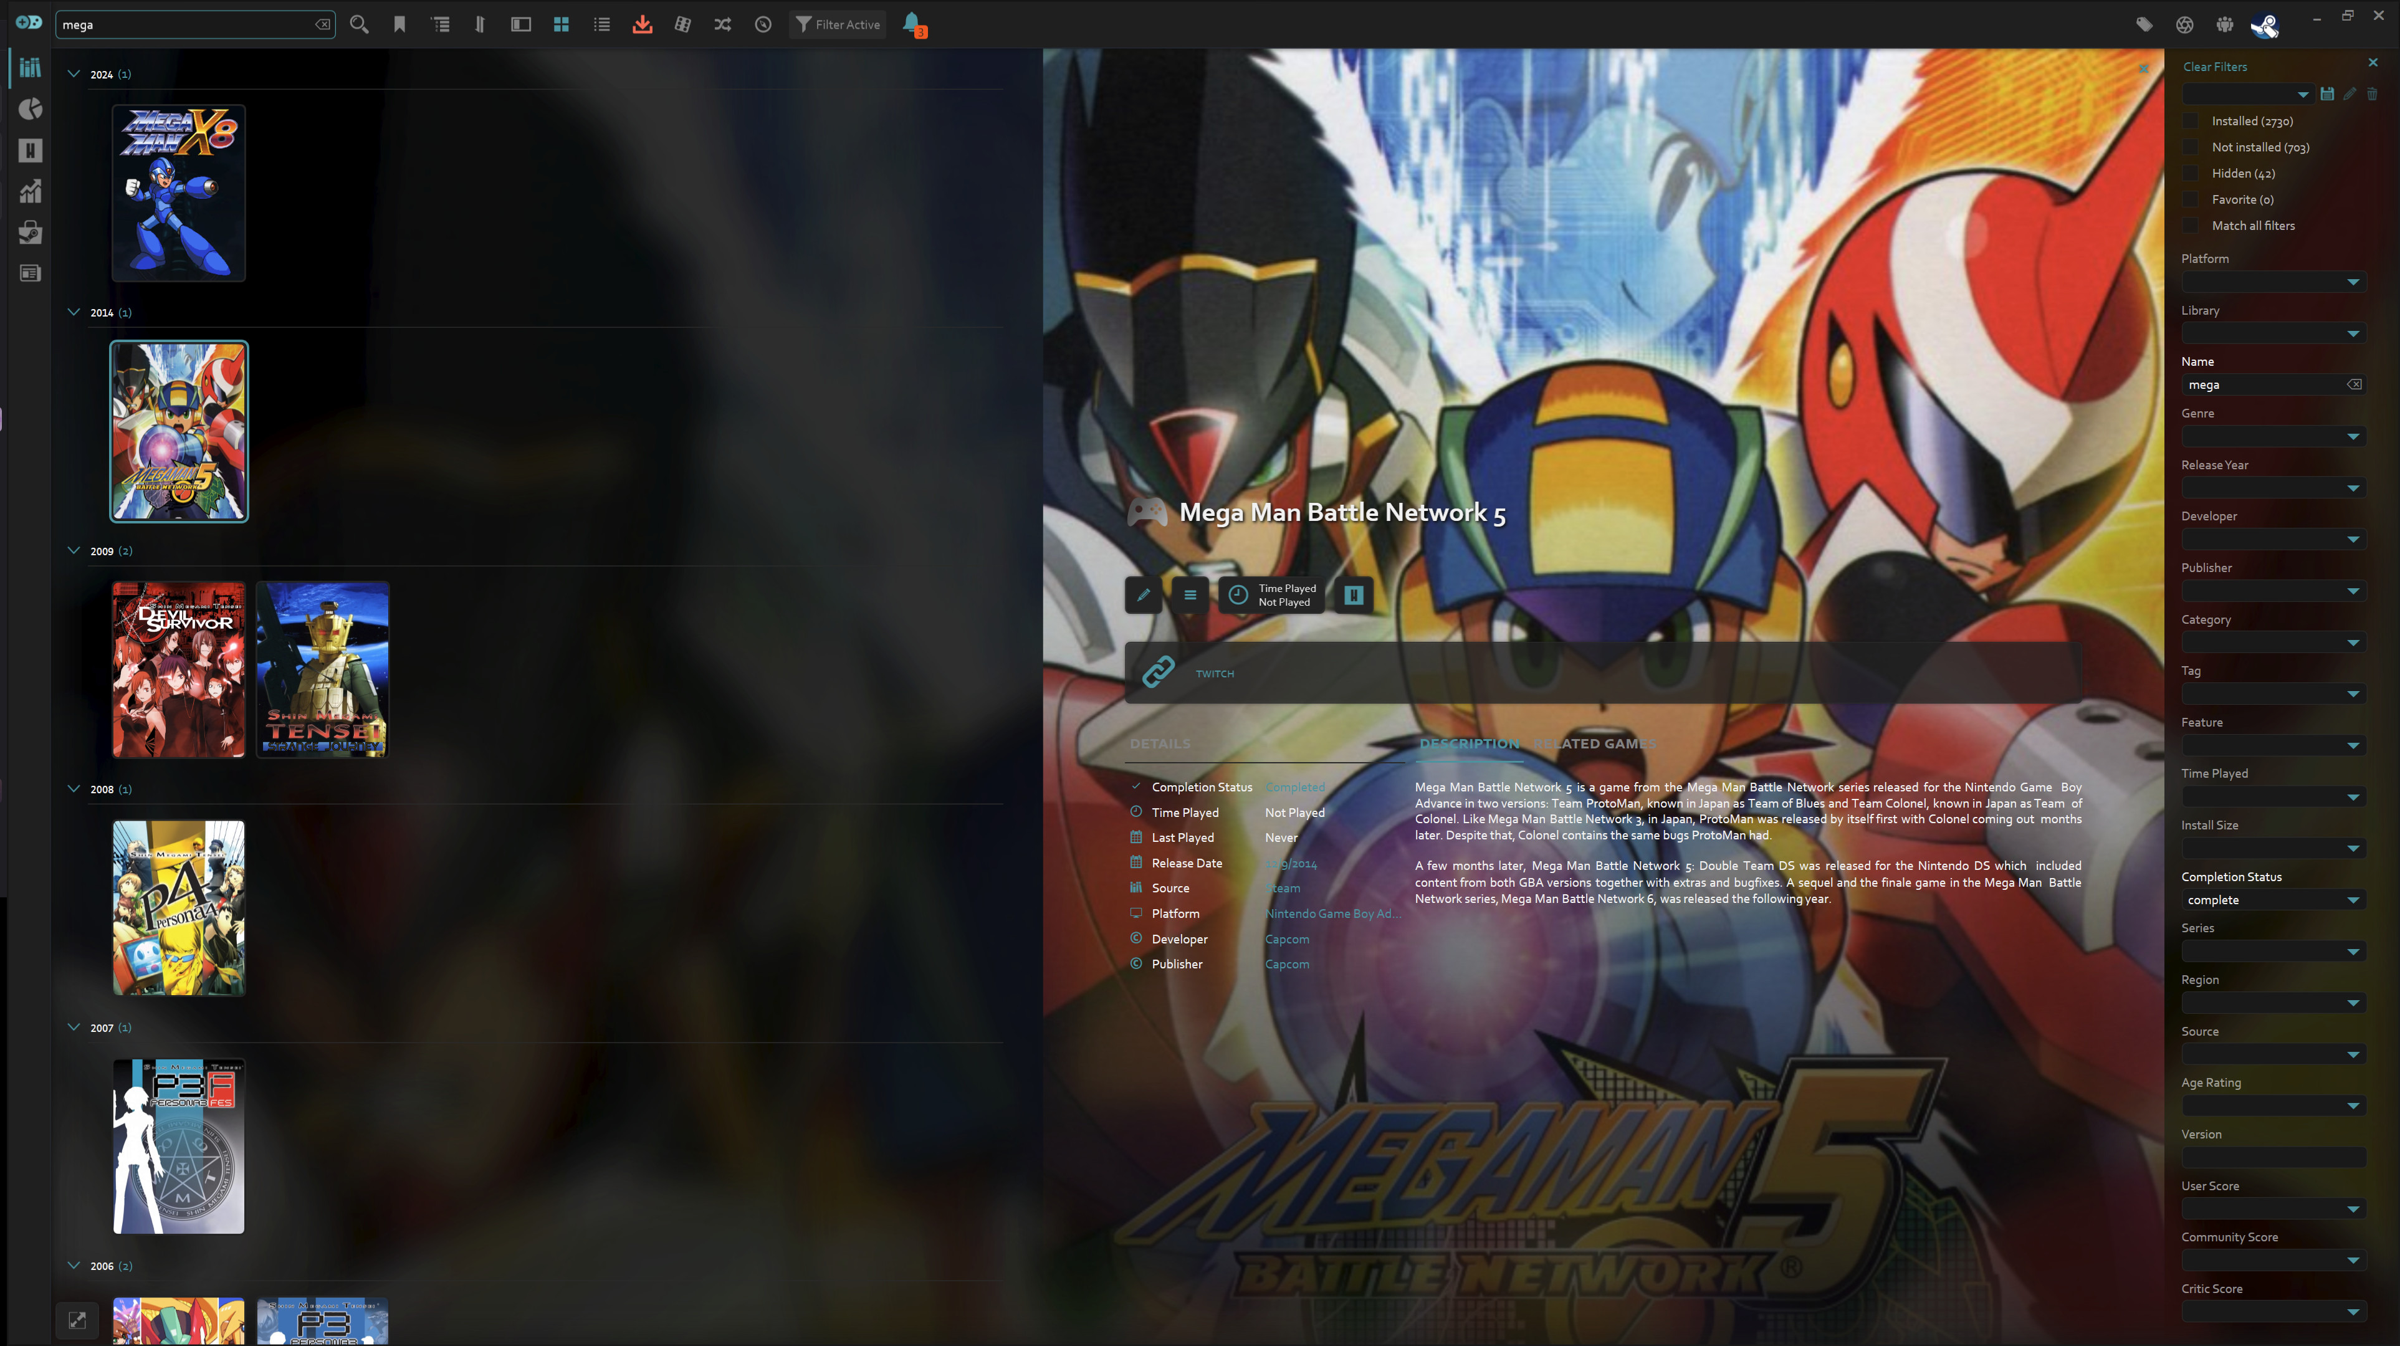Select the Mega Man X8 cover thumbnail
Image resolution: width=2400 pixels, height=1346 pixels.
(179, 193)
